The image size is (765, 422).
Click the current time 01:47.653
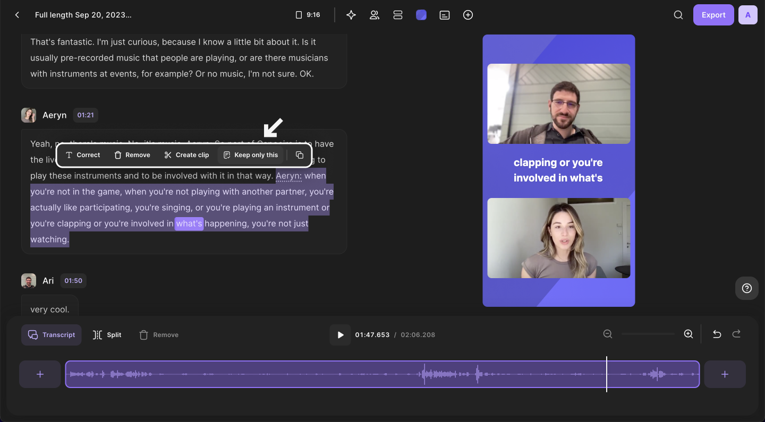coord(372,335)
